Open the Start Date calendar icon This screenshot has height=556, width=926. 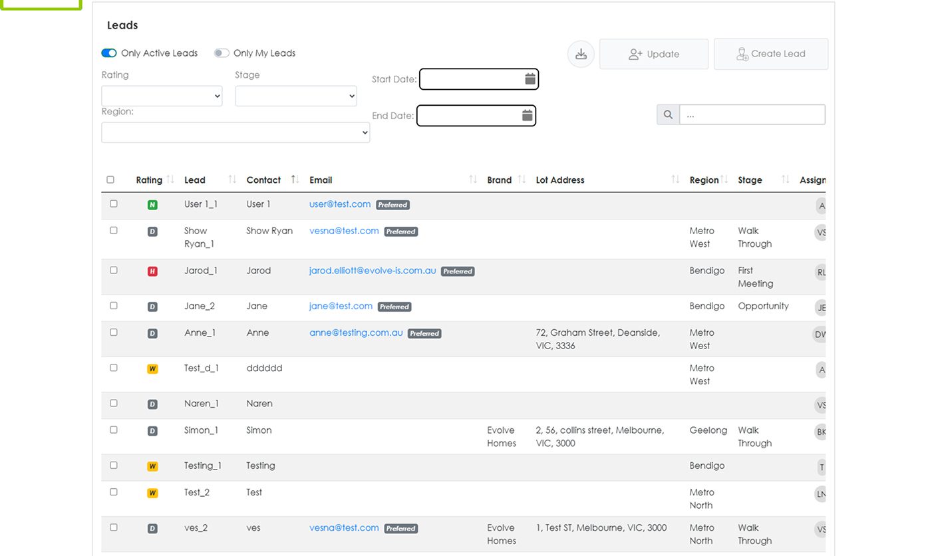[x=530, y=78]
